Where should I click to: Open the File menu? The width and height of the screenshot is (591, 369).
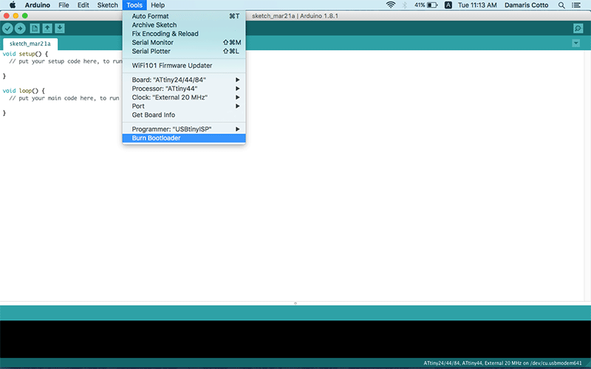click(x=64, y=5)
